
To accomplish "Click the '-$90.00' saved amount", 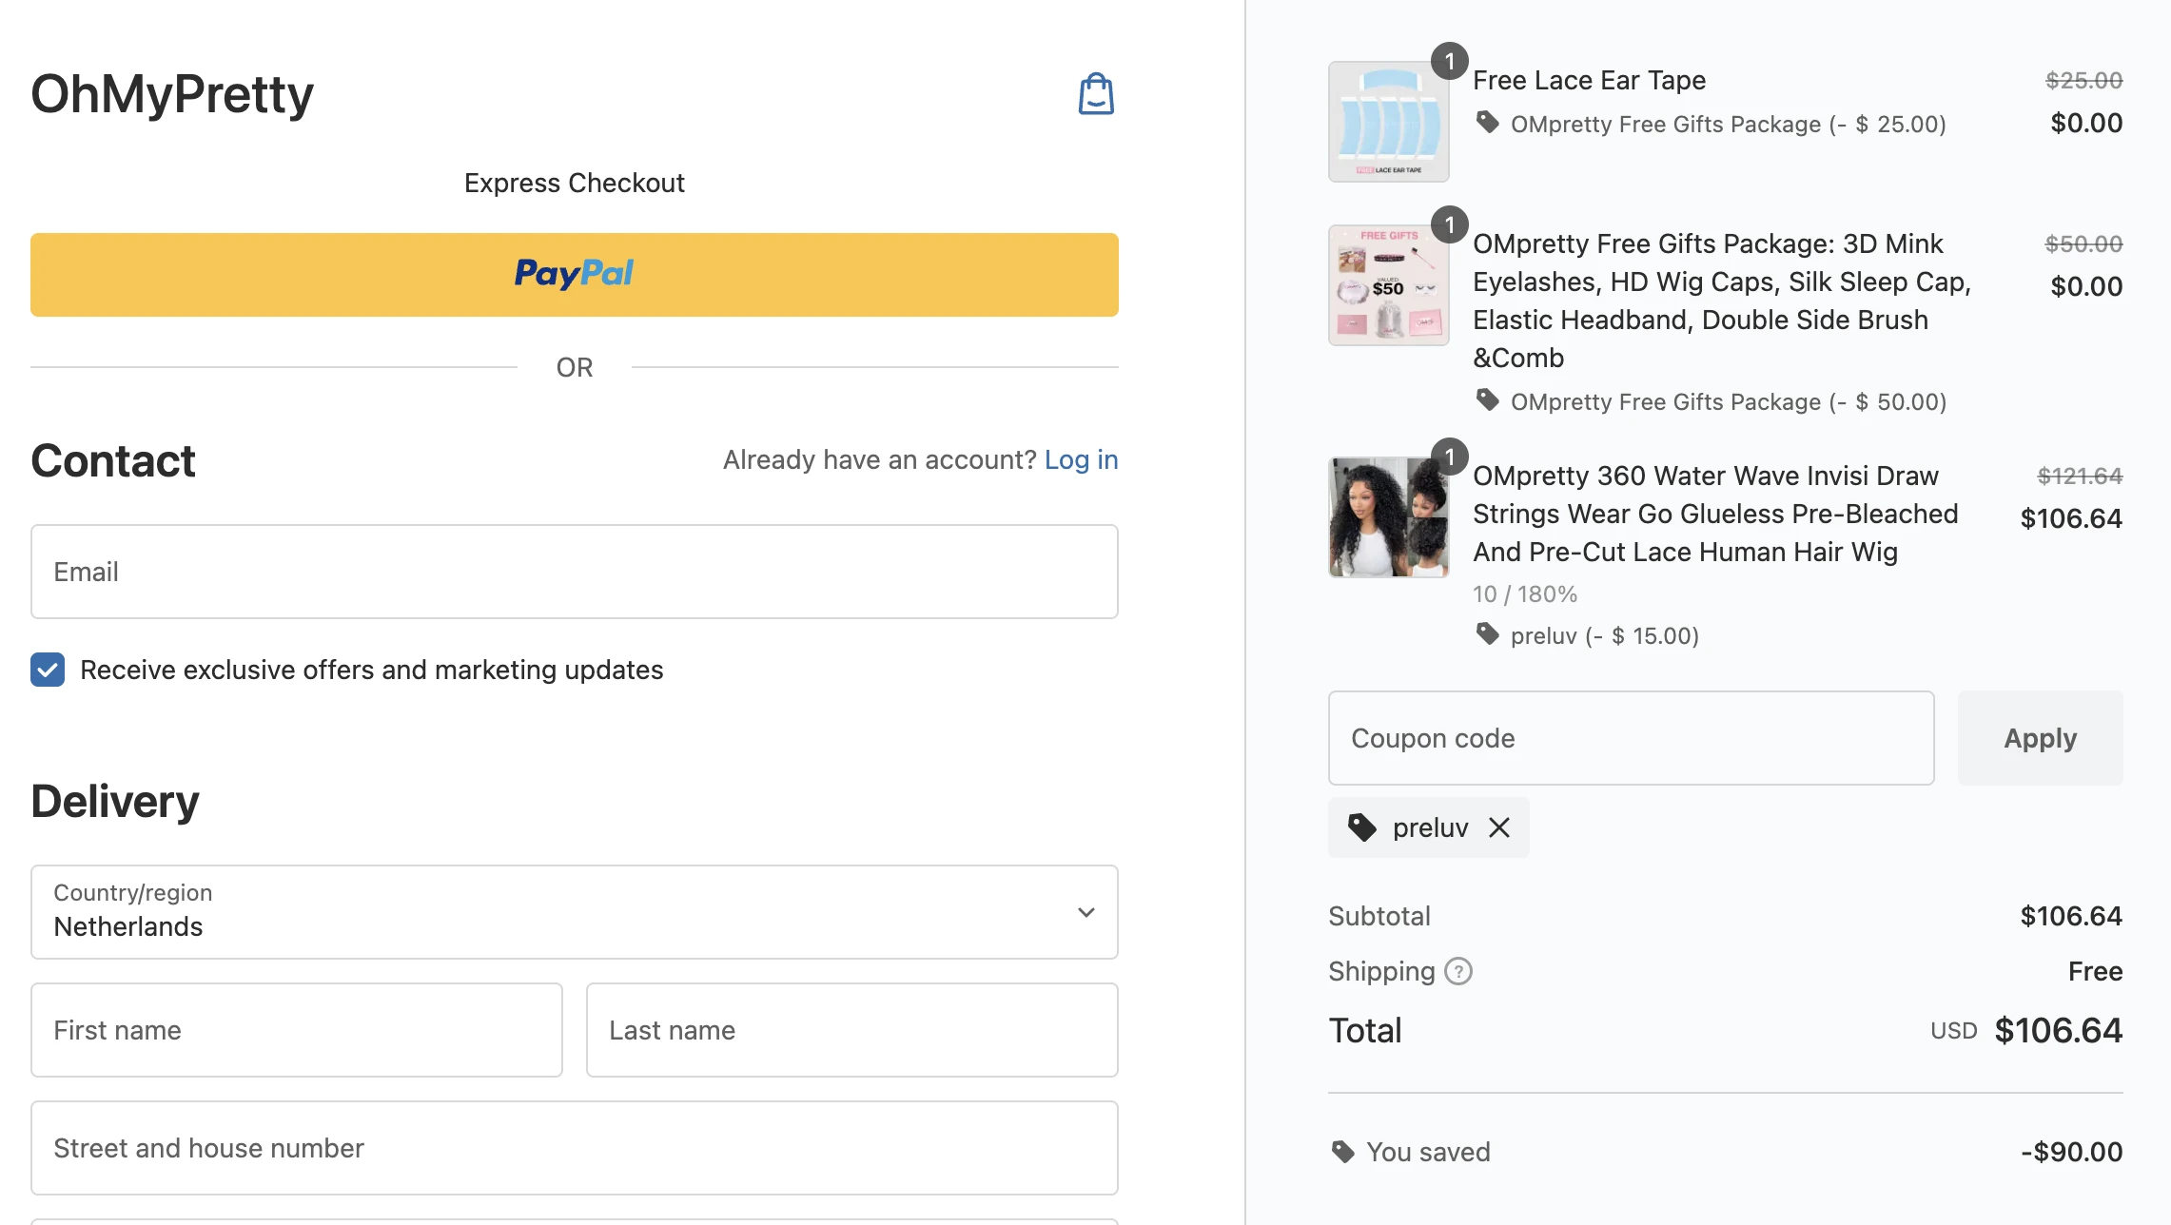I will pos(2072,1152).
